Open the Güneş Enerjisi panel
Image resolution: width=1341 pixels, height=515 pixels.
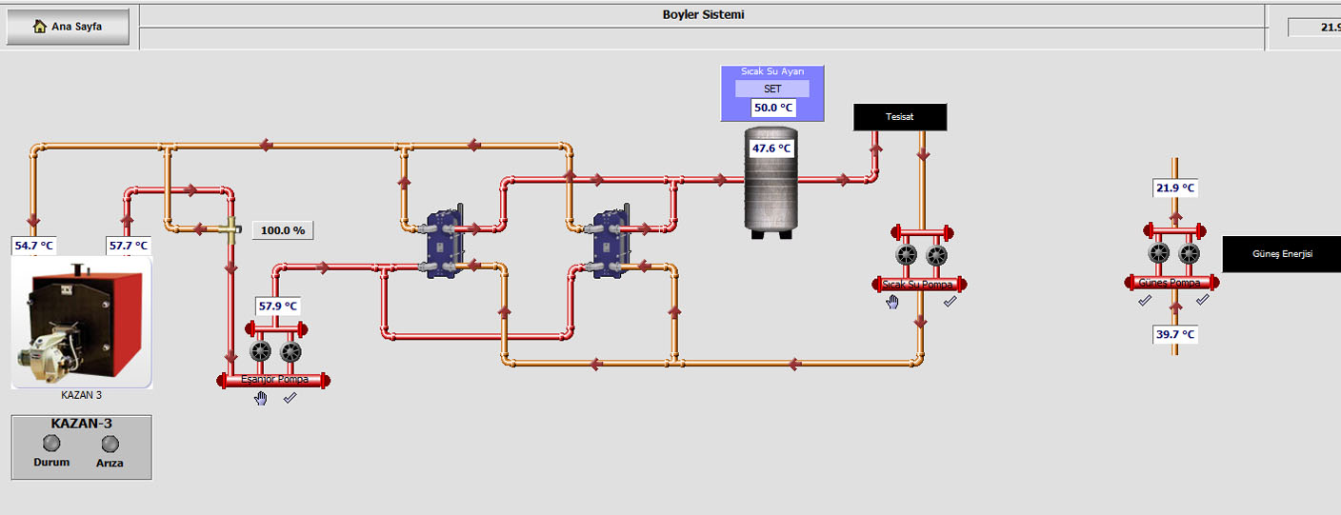(1281, 254)
